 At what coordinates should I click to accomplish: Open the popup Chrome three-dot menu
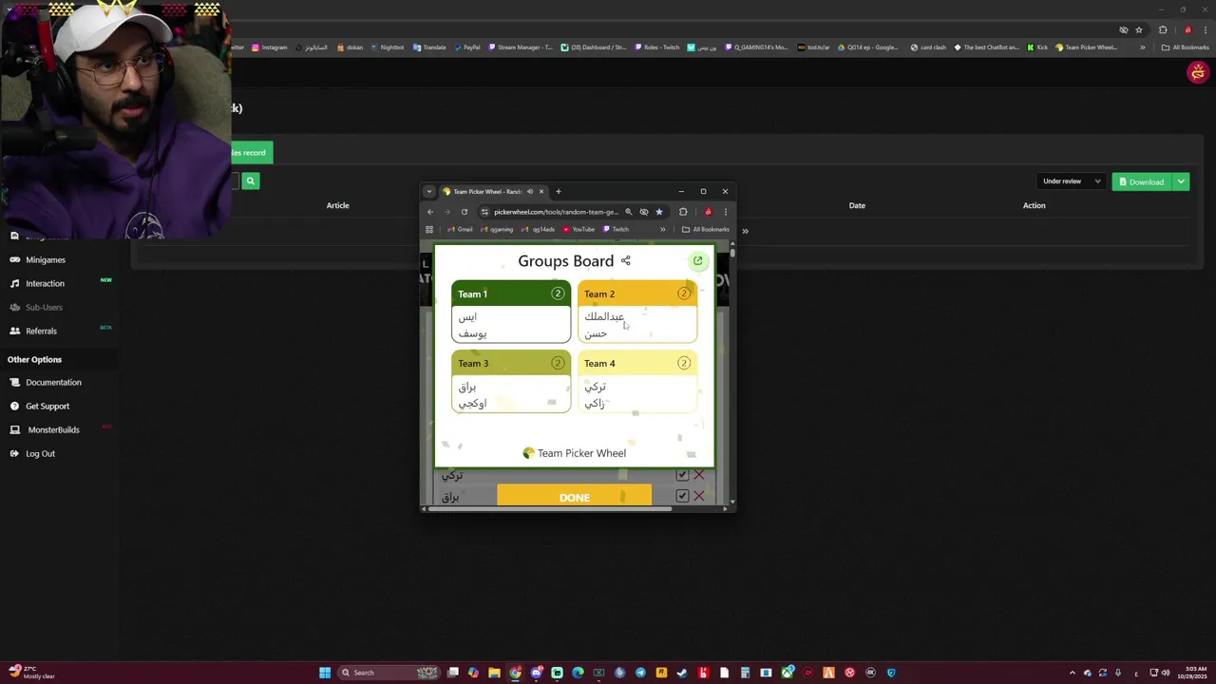(x=725, y=212)
